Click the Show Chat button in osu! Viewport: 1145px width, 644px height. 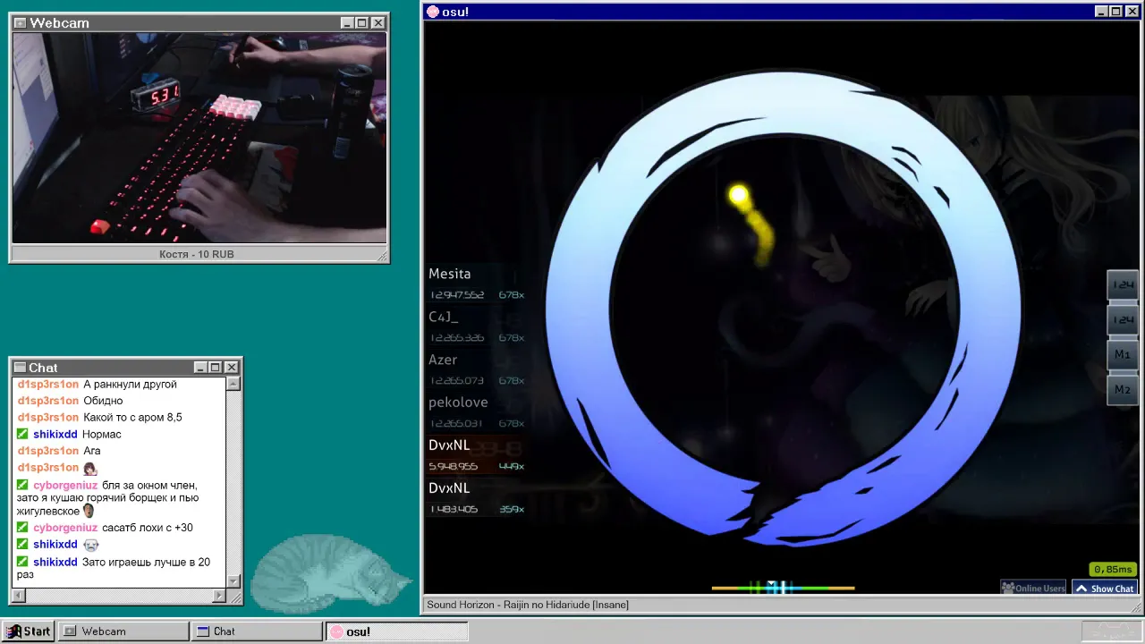coord(1105,589)
